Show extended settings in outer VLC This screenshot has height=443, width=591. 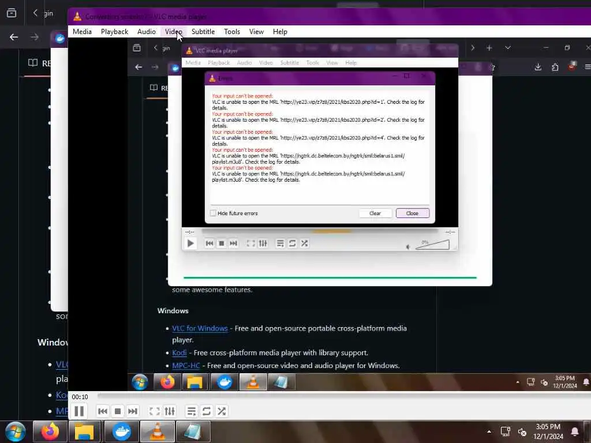click(x=170, y=411)
